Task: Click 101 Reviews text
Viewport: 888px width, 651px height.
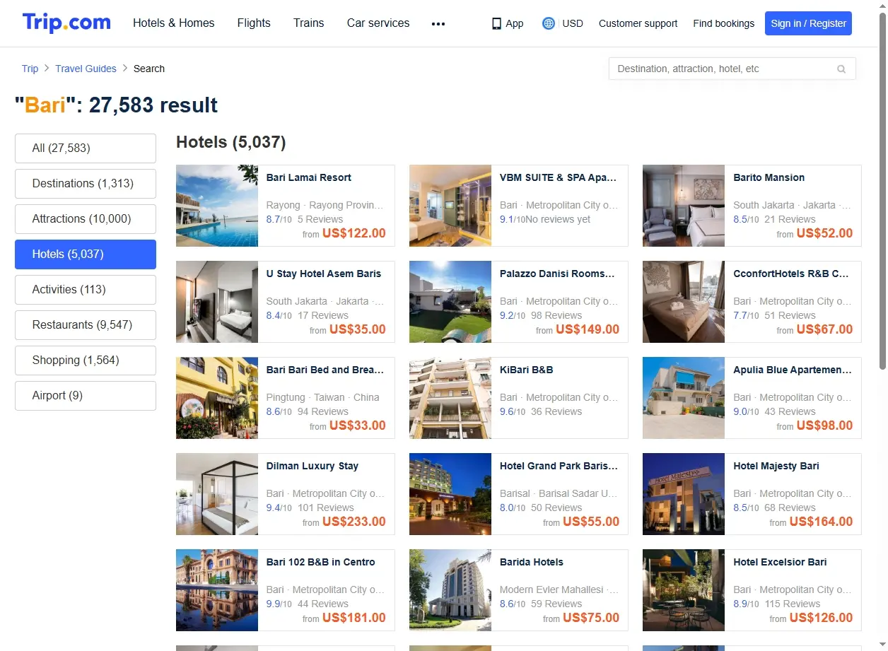Action: pos(325,508)
